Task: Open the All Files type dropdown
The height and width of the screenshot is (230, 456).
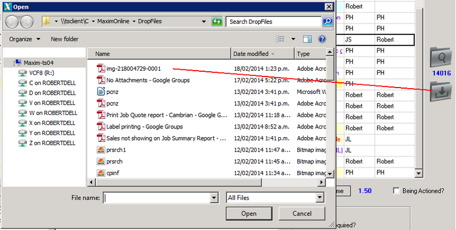Action: coord(320,198)
